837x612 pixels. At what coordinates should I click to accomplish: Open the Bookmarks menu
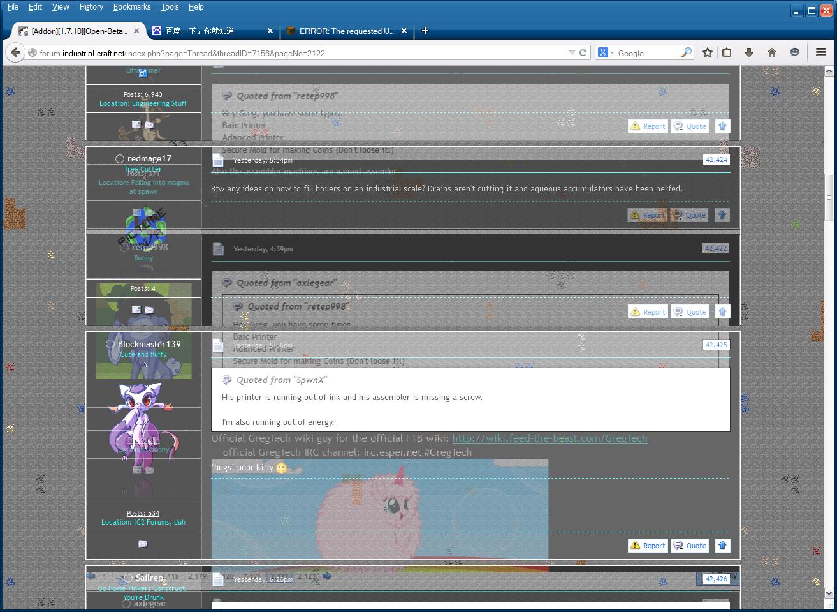tap(132, 7)
